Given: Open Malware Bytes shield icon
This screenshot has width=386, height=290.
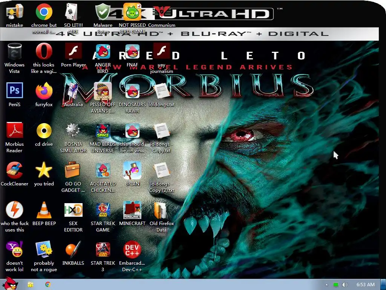Looking at the screenshot, I should (103, 12).
